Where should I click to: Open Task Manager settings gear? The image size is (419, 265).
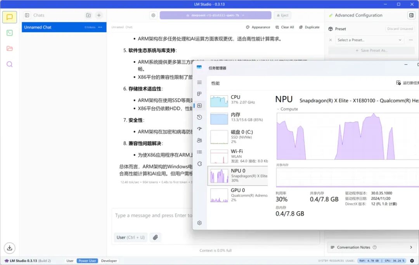coord(199,223)
